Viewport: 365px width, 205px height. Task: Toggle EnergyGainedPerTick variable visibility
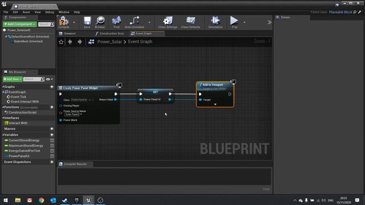pos(52,151)
